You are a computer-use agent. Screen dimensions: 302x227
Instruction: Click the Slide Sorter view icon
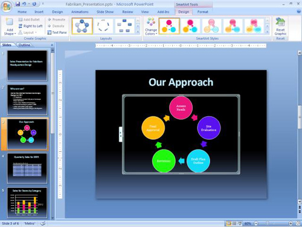[x=234, y=223]
